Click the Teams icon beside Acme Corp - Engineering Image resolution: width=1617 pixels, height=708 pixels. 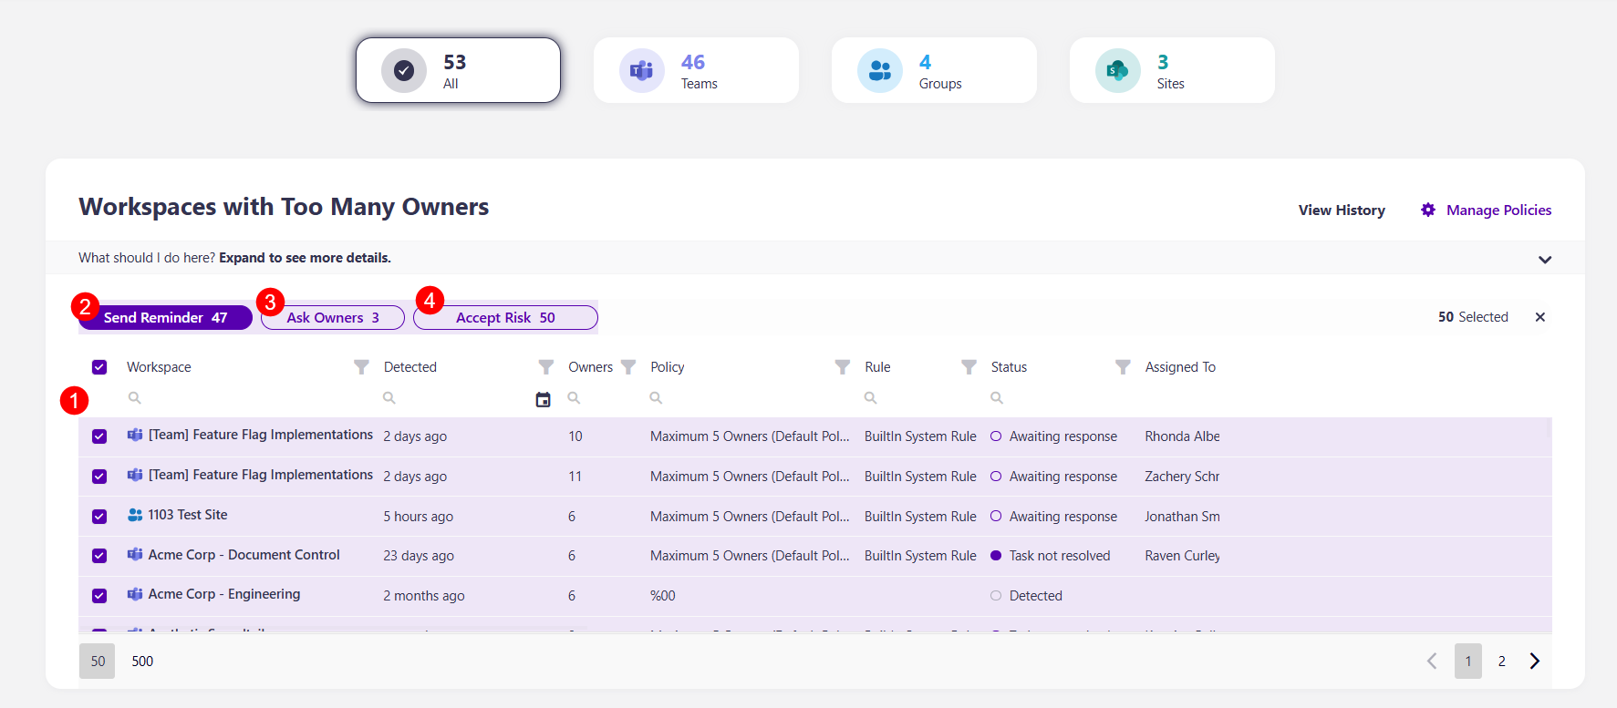[135, 594]
